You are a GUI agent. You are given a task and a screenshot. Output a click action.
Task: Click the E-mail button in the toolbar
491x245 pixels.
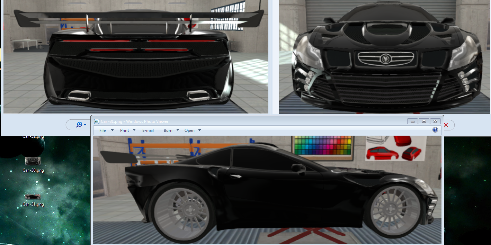(x=148, y=130)
